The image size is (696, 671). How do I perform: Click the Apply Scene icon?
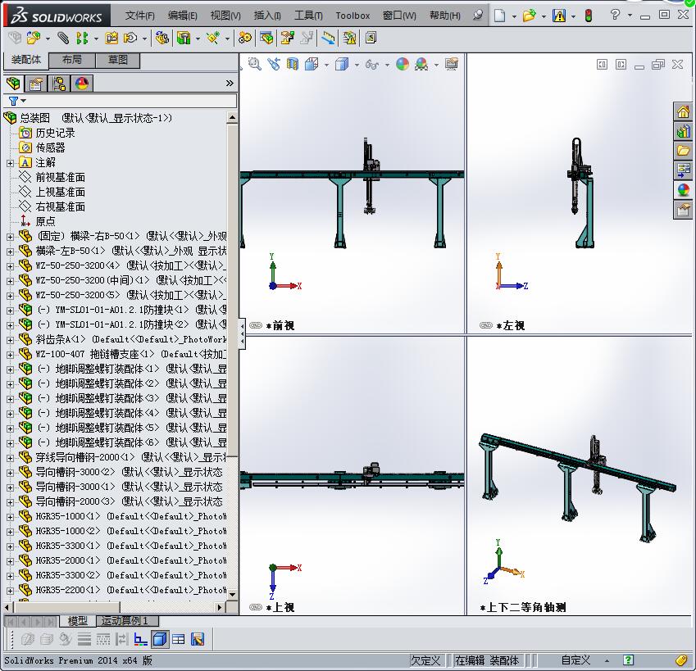pos(421,64)
